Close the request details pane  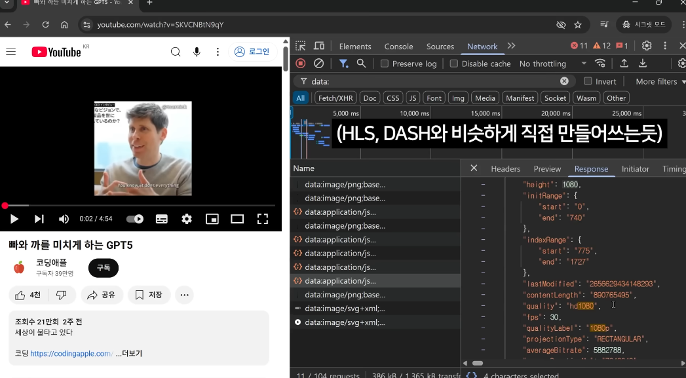[474, 168]
